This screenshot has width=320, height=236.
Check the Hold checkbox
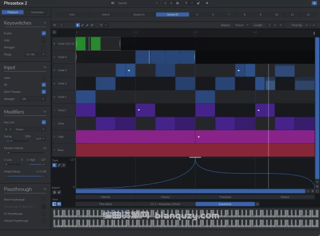[x=44, y=40]
